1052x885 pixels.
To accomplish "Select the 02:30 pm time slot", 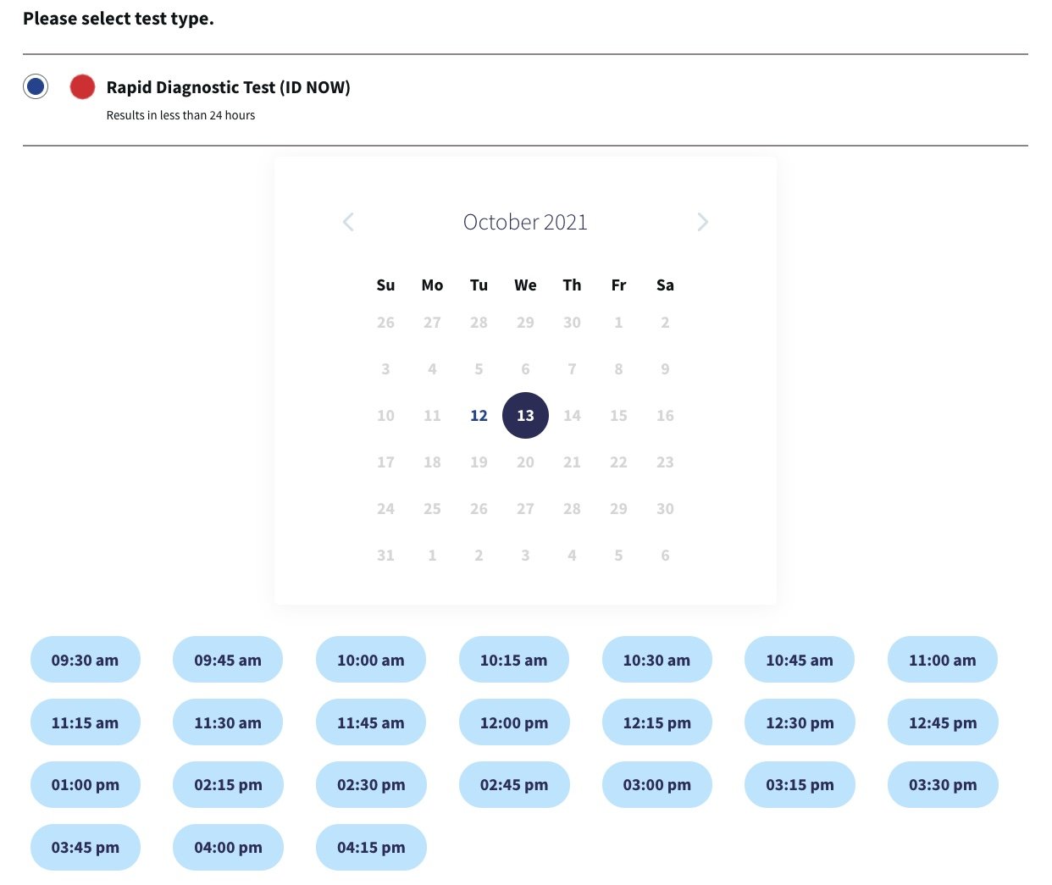I will (371, 785).
